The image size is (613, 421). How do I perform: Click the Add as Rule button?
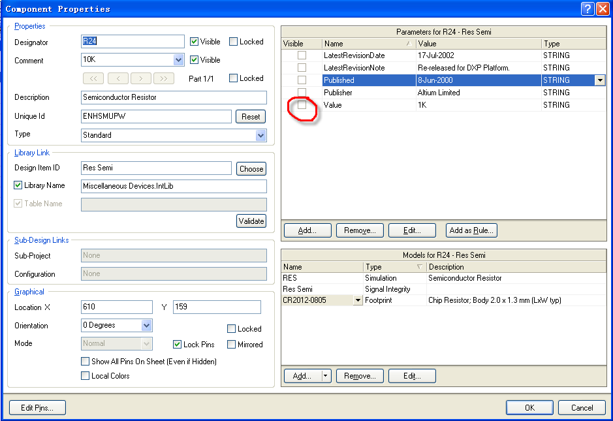tap(472, 230)
